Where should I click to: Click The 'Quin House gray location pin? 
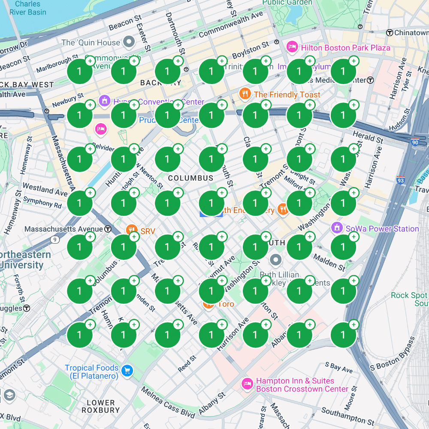tap(129, 42)
